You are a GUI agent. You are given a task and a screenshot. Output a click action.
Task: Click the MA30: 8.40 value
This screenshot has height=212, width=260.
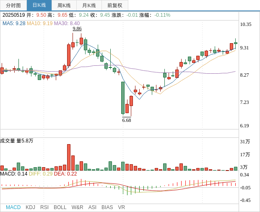67,23
